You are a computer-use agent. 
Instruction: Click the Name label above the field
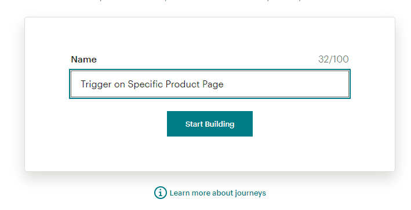pos(83,60)
